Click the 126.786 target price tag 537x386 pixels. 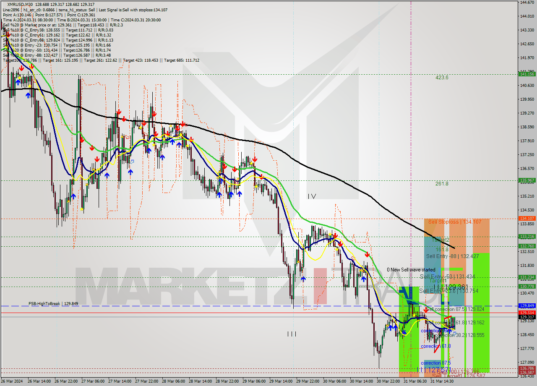point(527,368)
